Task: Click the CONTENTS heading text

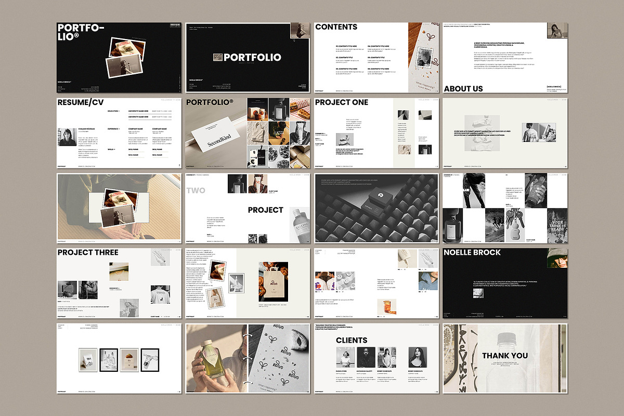Action: tap(336, 27)
